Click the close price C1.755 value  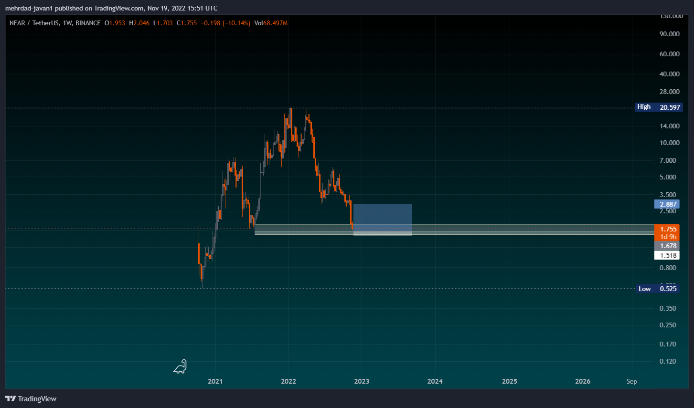187,23
